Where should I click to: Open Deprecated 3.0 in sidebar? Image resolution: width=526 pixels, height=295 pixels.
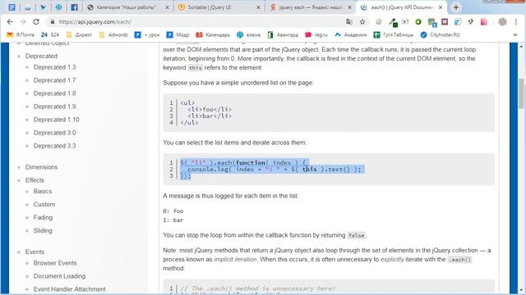[x=55, y=133]
